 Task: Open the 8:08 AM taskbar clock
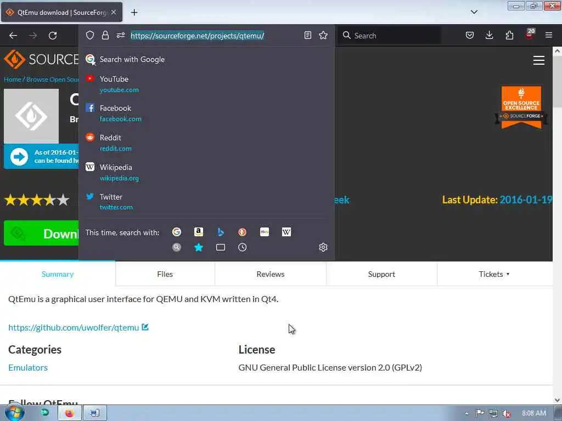click(x=534, y=413)
